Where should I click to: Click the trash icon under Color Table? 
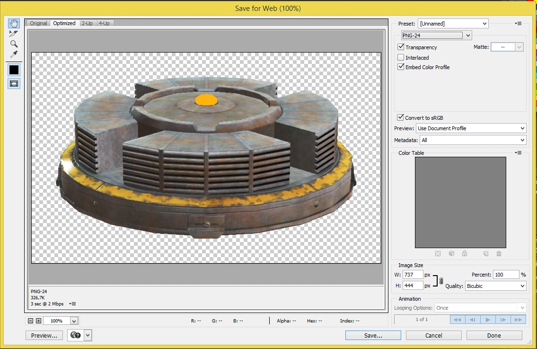coord(499,254)
